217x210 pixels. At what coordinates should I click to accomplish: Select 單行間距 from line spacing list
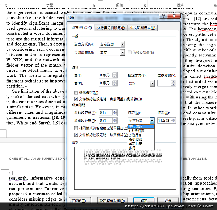(141, 126)
